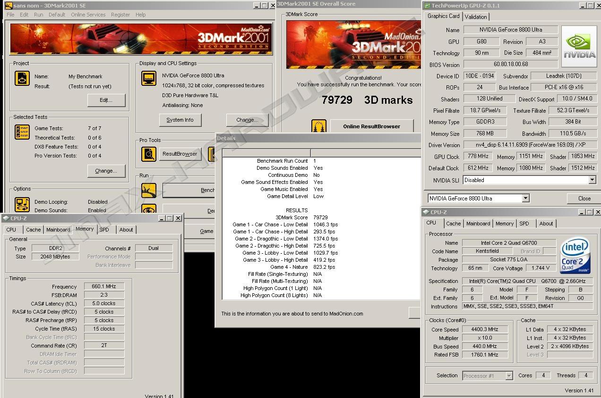Viewport: 601px width, 398px height.
Task: Click the CPU-Z memory window title icon
Action: [5, 218]
